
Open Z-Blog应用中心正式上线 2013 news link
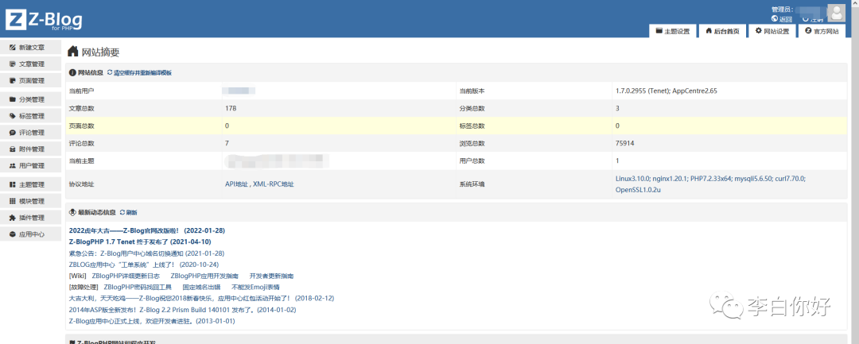coord(152,321)
